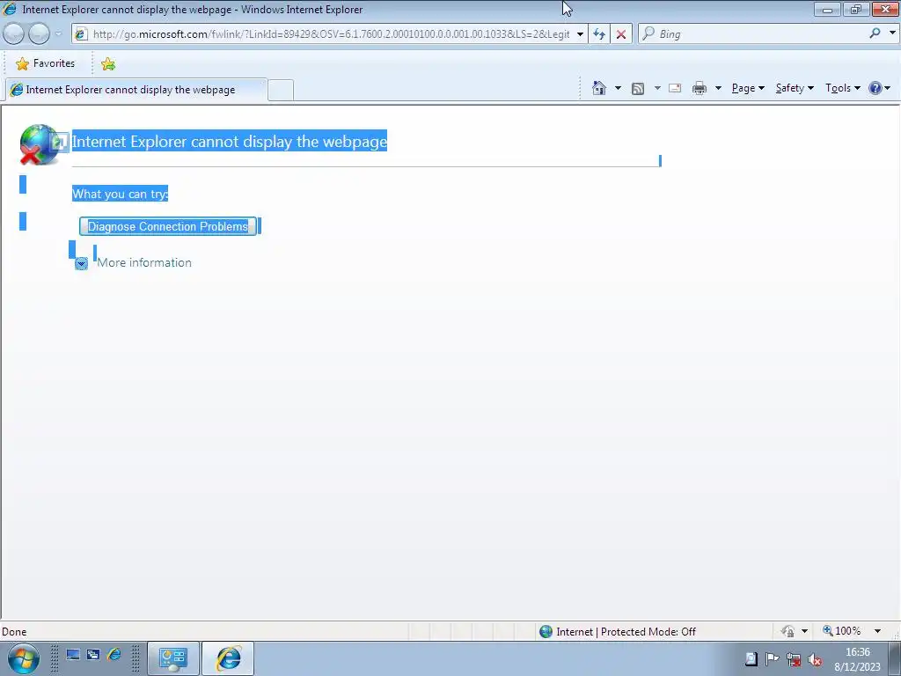Image resolution: width=901 pixels, height=676 pixels.
Task: Open the recent pages dropdown arrow
Action: pos(58,34)
